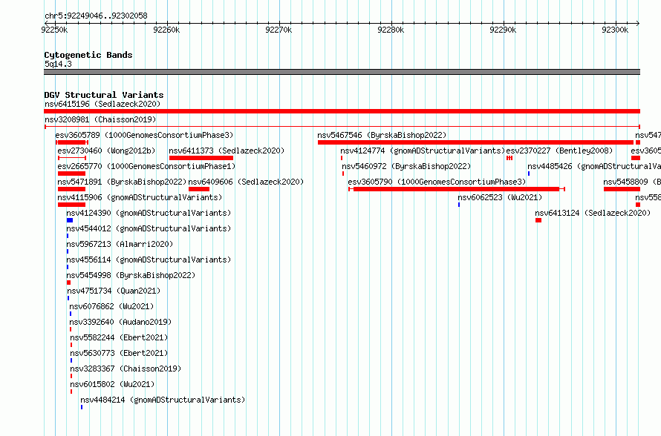Click nsv5458809 variant label
The height and width of the screenshot is (436, 661).
click(x=632, y=182)
